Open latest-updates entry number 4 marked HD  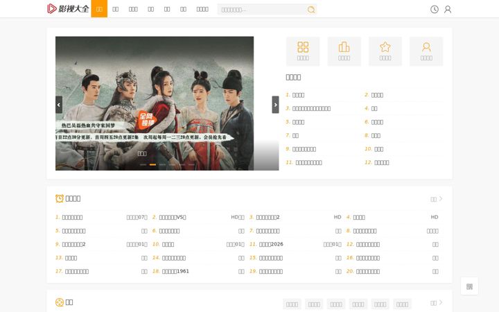[359, 218]
